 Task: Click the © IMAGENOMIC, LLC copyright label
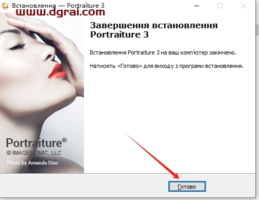34,153
